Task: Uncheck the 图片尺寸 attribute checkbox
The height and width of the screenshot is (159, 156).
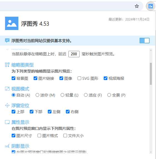Action: [x=13, y=136]
